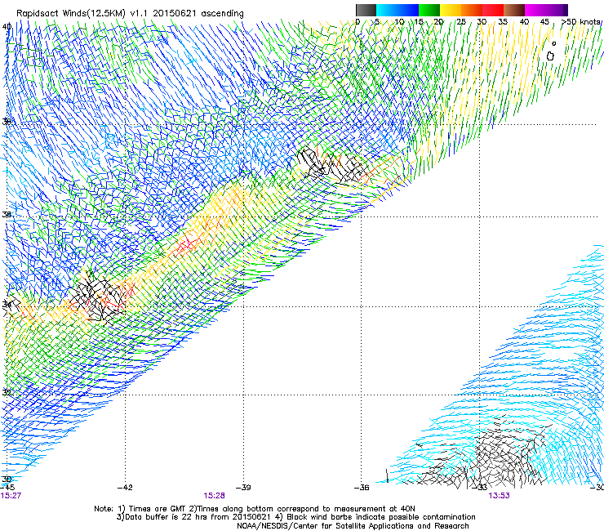Click the '-39' longitude axis label
Image resolution: width=604 pixels, height=531 pixels.
[243, 488]
